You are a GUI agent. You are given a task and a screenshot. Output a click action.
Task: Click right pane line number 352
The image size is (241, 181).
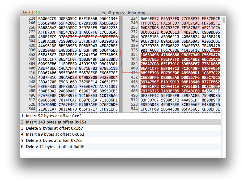click(x=134, y=55)
